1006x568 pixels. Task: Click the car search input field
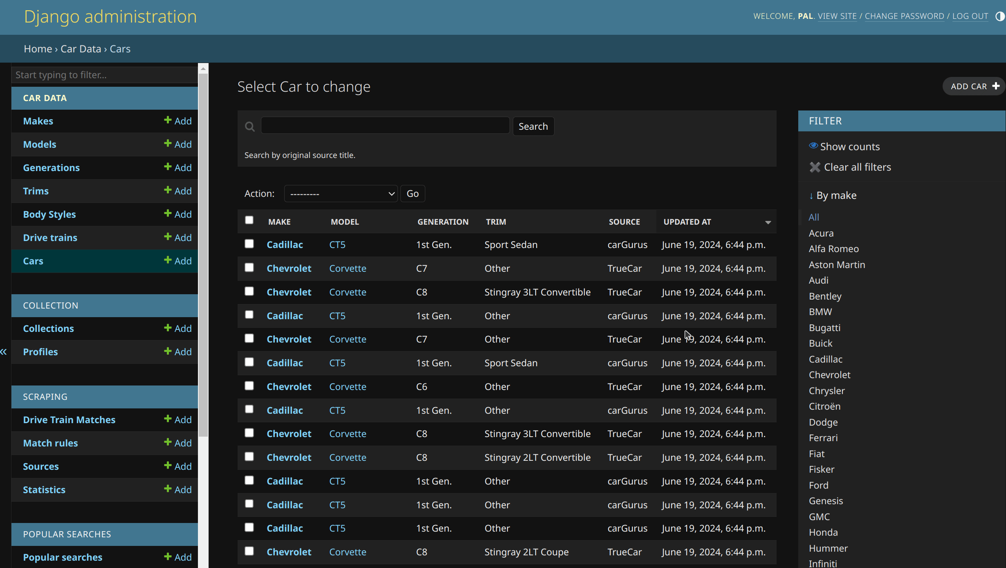[385, 125]
